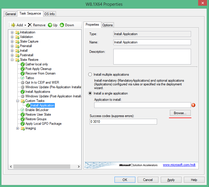Viewport: 209px width, 187px height.
Task: Select Install a single application option
Action: [90, 93]
